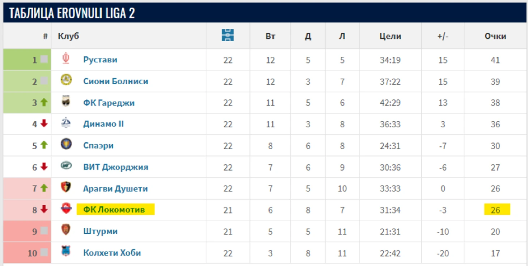Click the Штурми club crest
Screen dimensions: 528x266
pyautogui.click(x=66, y=230)
